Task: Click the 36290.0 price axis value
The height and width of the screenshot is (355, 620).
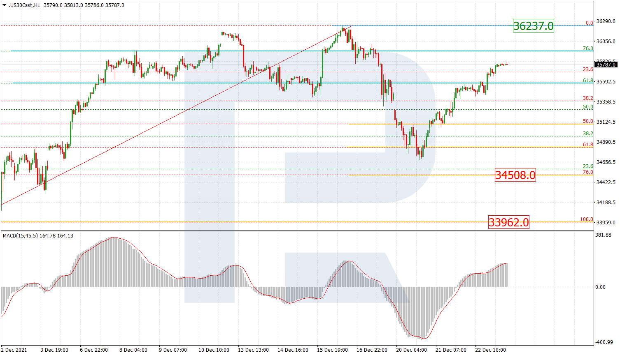Action: pyautogui.click(x=606, y=21)
